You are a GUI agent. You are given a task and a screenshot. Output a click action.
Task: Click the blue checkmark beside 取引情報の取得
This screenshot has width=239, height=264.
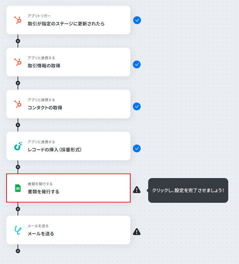coord(137,64)
